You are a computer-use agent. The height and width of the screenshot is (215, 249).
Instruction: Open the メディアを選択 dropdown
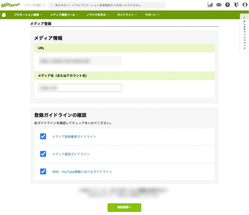[35, 5]
